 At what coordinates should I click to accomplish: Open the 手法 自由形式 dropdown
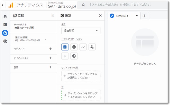81,31
